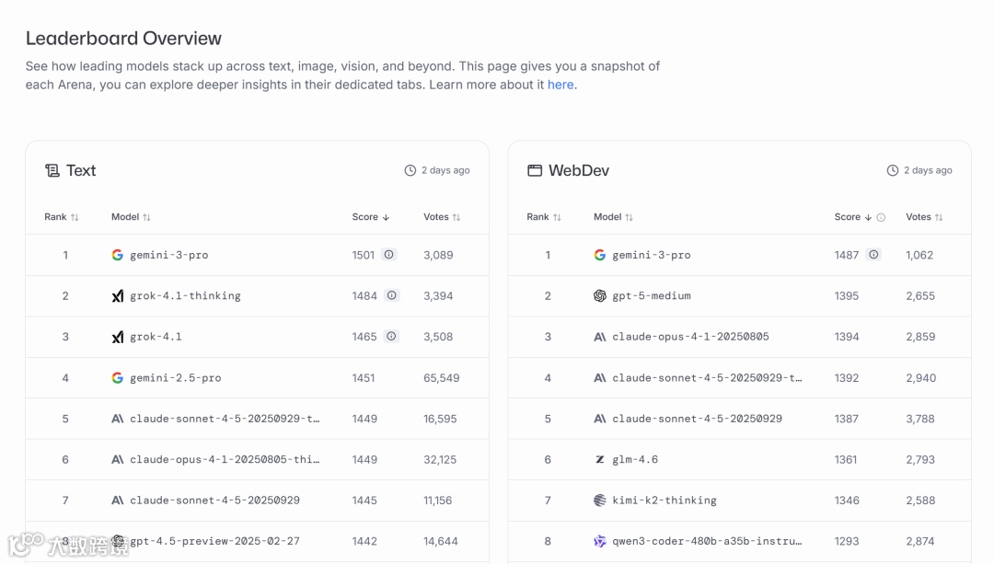
Task: Click the OpenAI logo beside gpt-5-medium
Action: (600, 296)
